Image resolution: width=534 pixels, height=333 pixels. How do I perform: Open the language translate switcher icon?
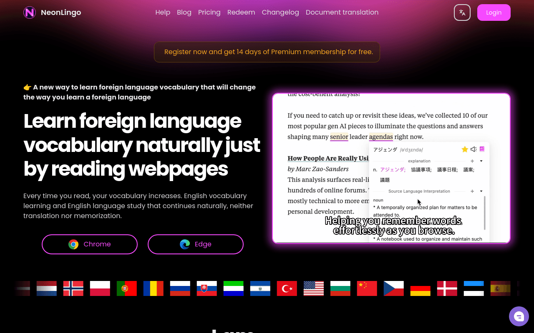coord(462,12)
